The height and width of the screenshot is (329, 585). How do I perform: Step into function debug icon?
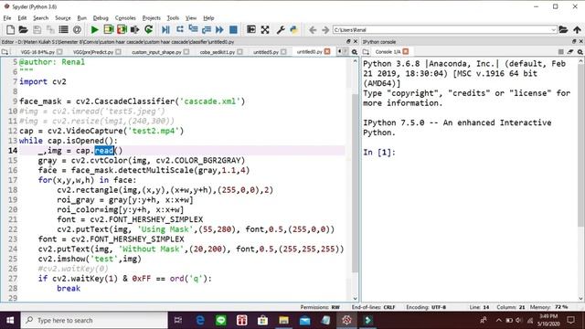coord(193,29)
